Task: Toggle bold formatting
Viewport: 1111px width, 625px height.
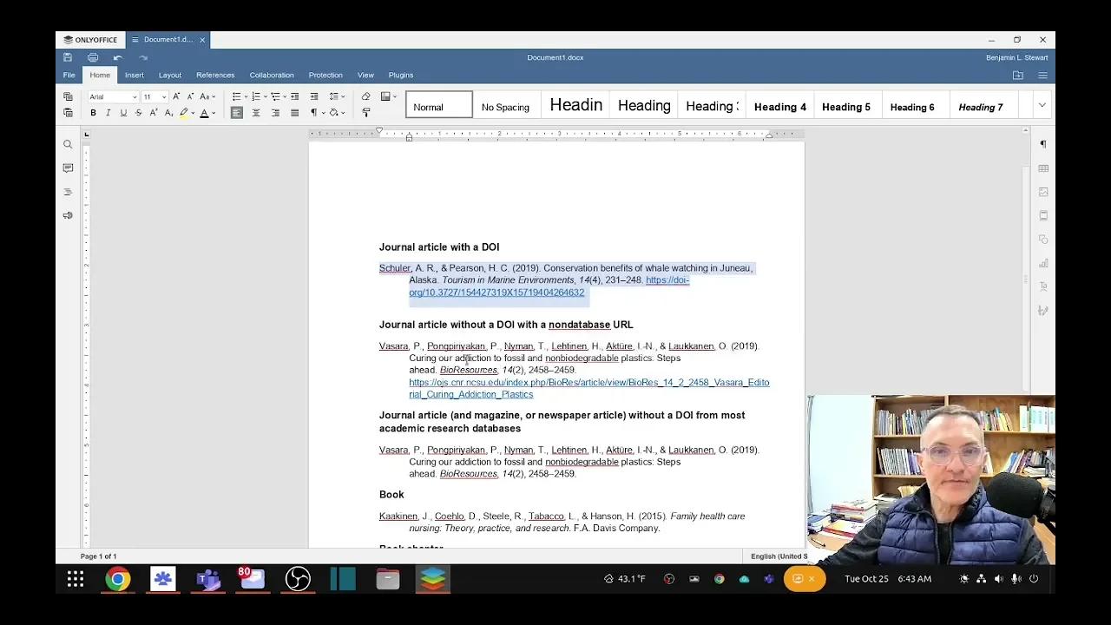Action: click(93, 113)
